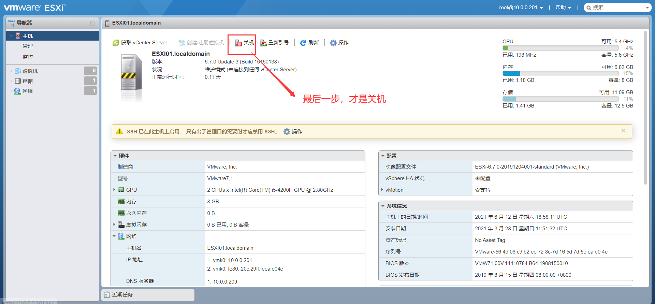Select the hostname value ESXI01.localdomain

[x=230, y=248]
